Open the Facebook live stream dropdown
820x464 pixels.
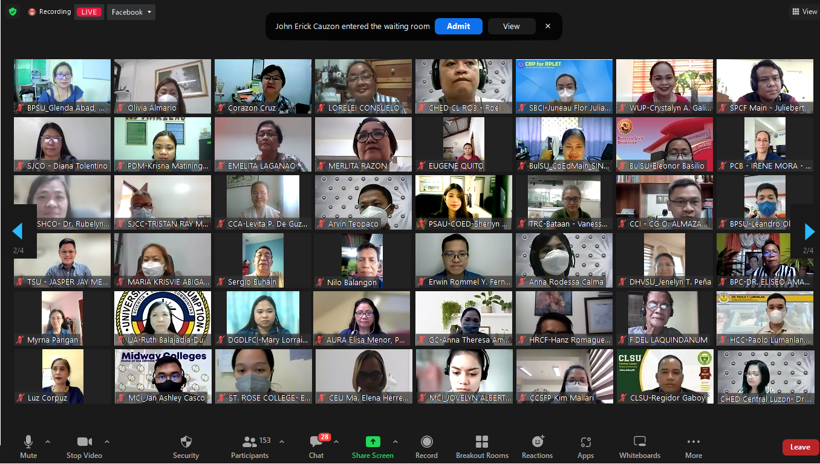click(x=131, y=12)
